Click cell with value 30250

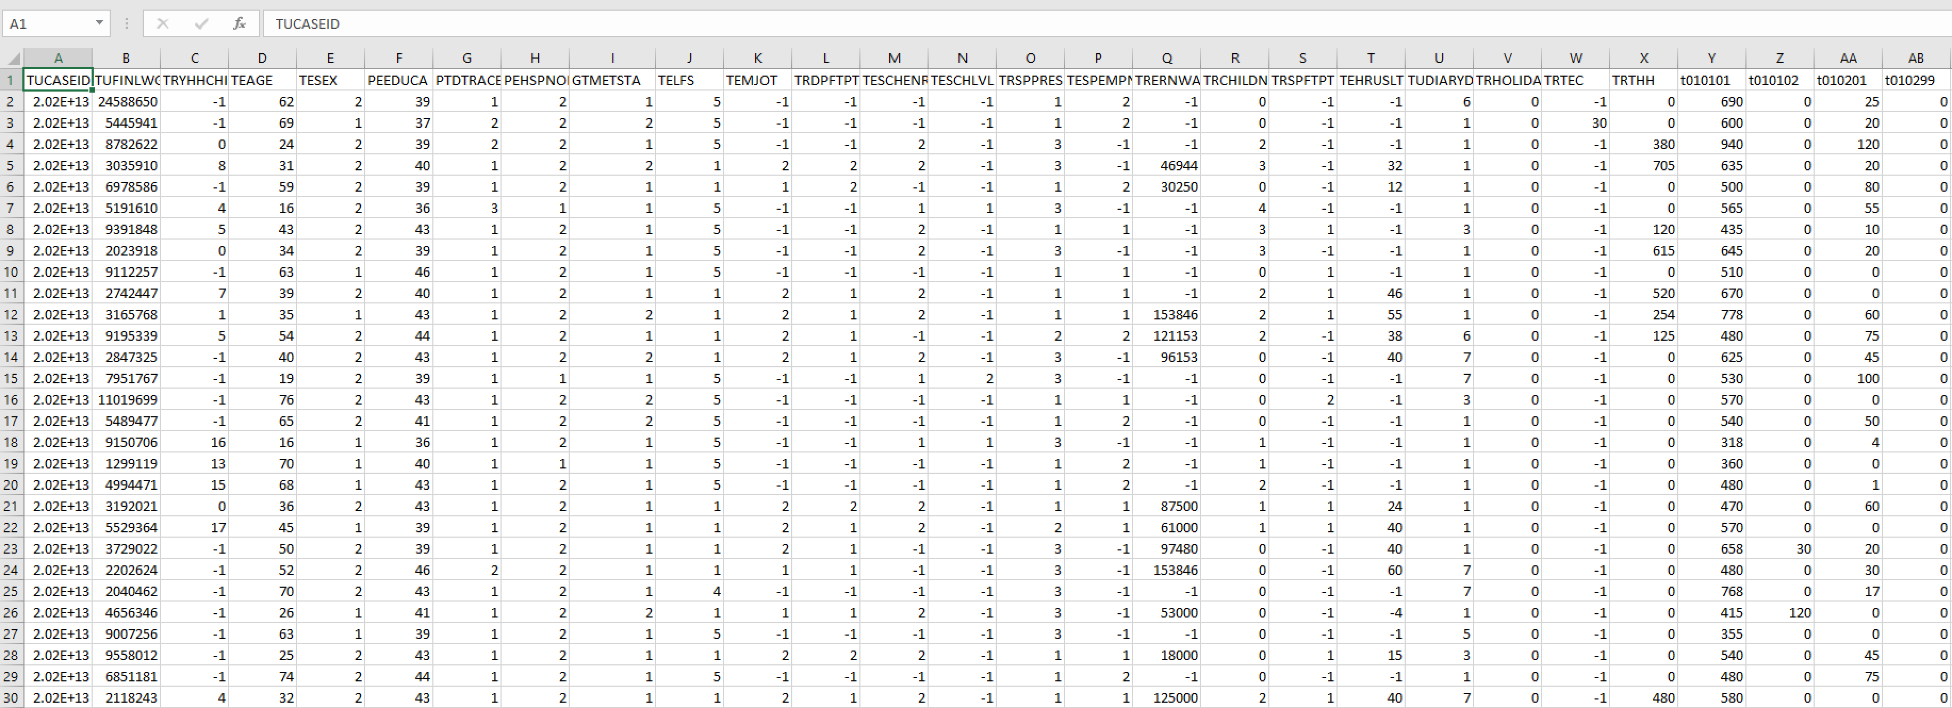(x=1167, y=186)
